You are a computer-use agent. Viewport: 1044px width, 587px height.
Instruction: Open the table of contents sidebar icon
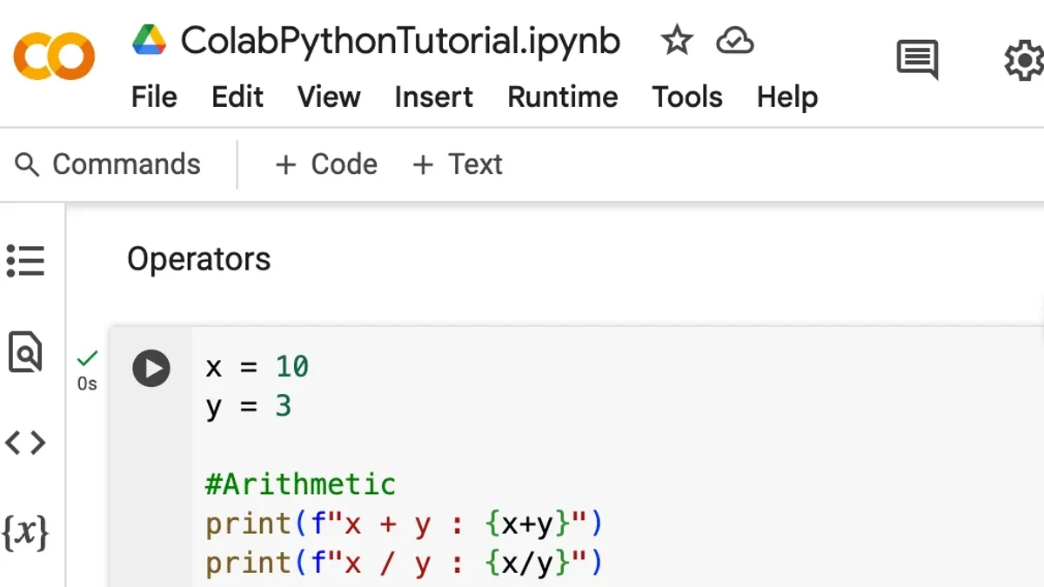[x=25, y=261]
